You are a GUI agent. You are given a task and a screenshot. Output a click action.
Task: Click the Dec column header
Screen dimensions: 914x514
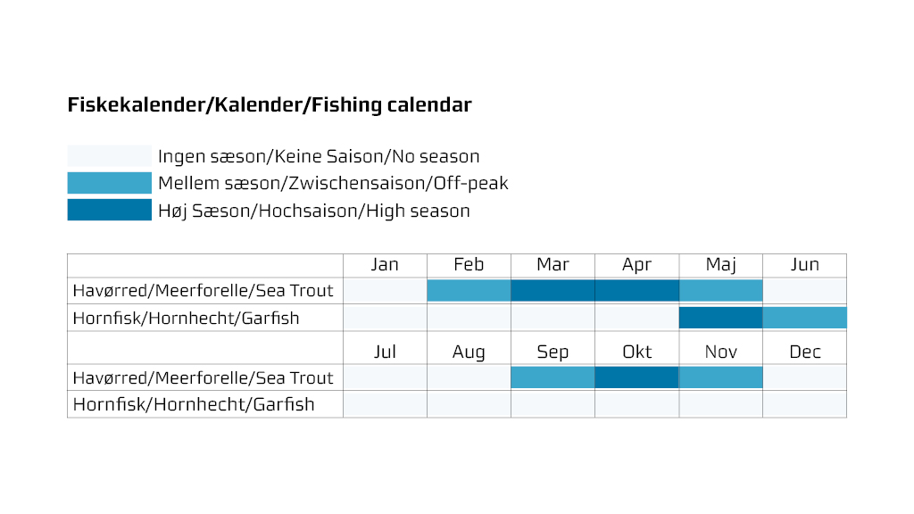click(x=805, y=352)
